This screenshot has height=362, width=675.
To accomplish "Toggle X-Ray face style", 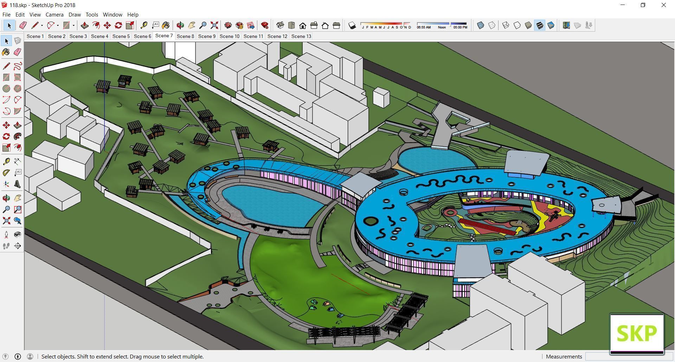I will coord(481,25).
